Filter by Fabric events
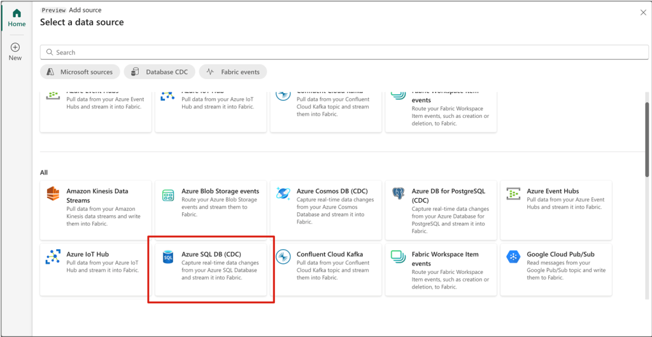 tap(233, 72)
